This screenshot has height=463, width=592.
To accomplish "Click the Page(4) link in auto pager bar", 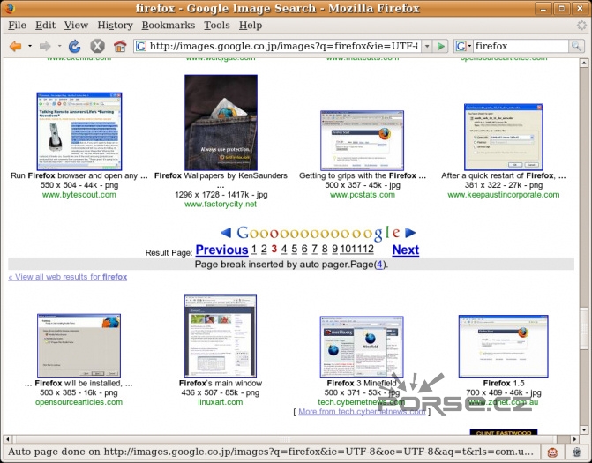I will 379,265.
